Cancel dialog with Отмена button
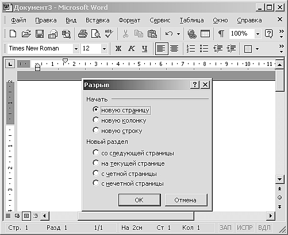The image size is (288, 235). coord(186,200)
